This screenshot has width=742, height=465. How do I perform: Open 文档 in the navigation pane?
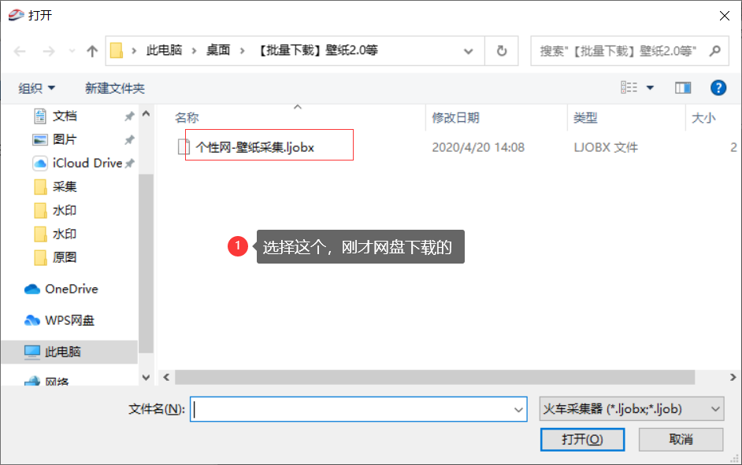coord(65,116)
